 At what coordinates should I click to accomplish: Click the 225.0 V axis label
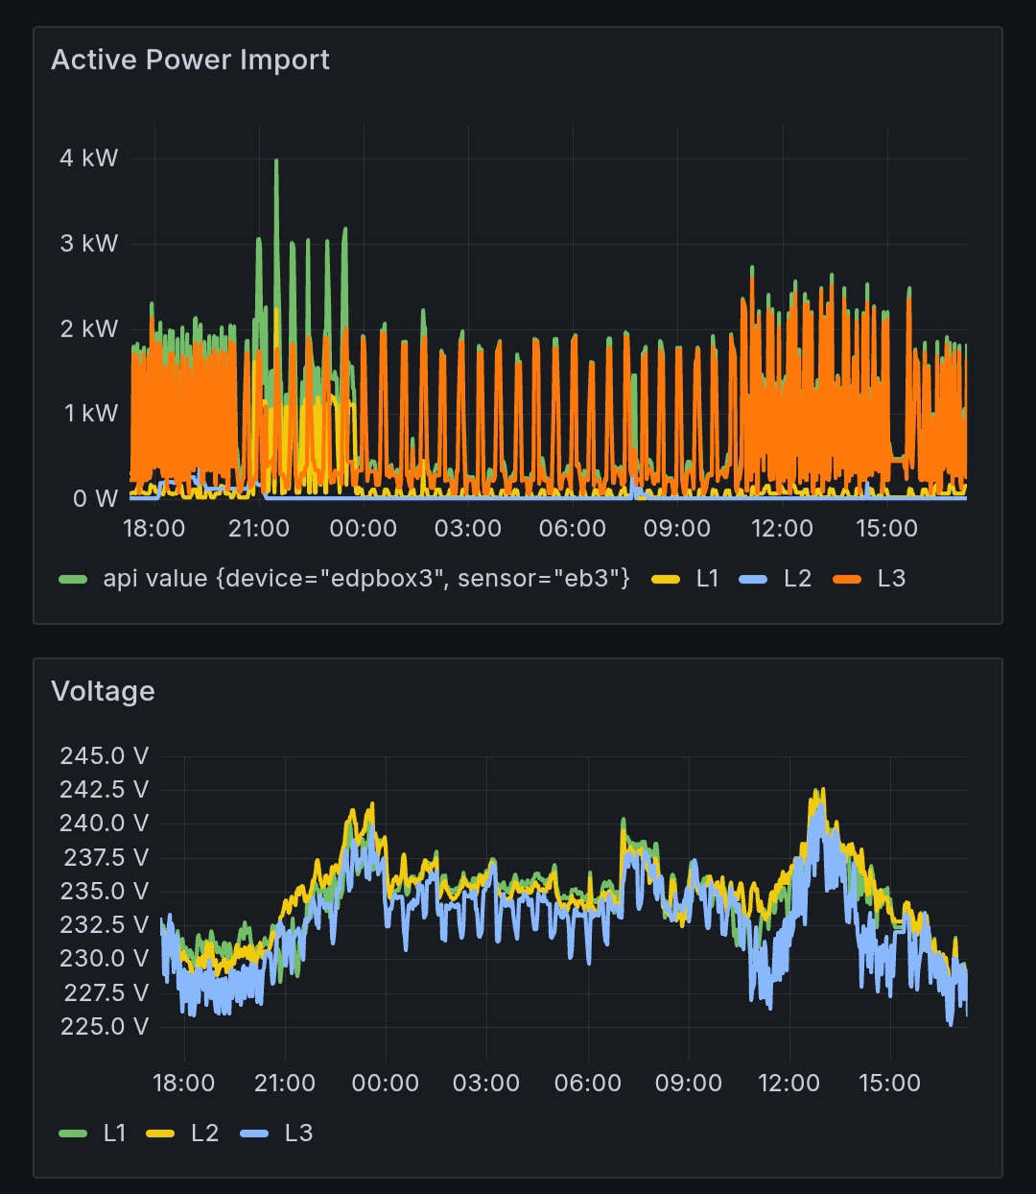[105, 1027]
